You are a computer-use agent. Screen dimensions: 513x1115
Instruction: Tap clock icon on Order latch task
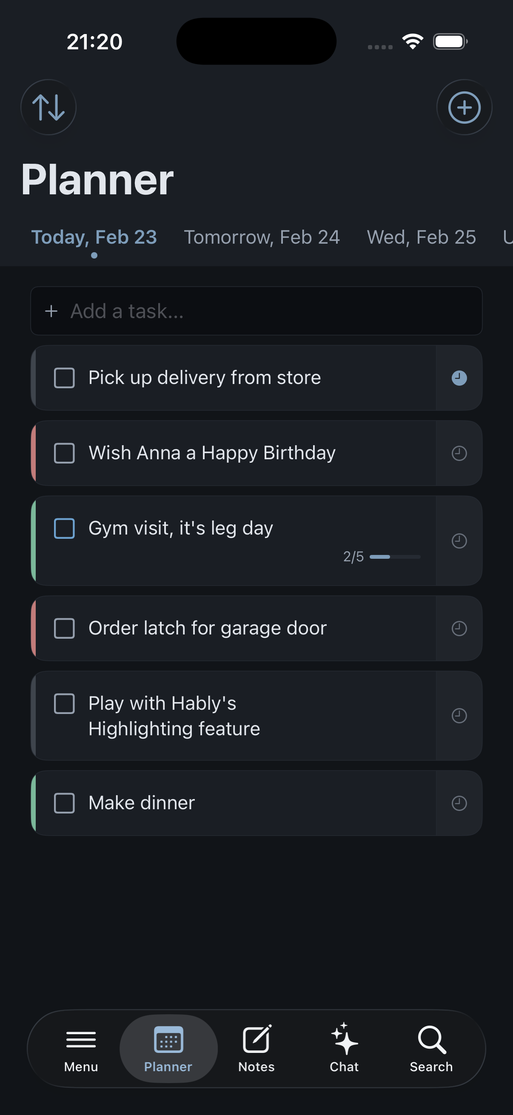tap(459, 628)
